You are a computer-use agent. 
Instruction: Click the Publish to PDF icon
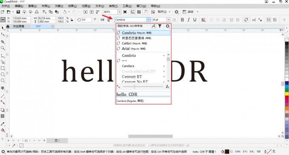coord(98,12)
